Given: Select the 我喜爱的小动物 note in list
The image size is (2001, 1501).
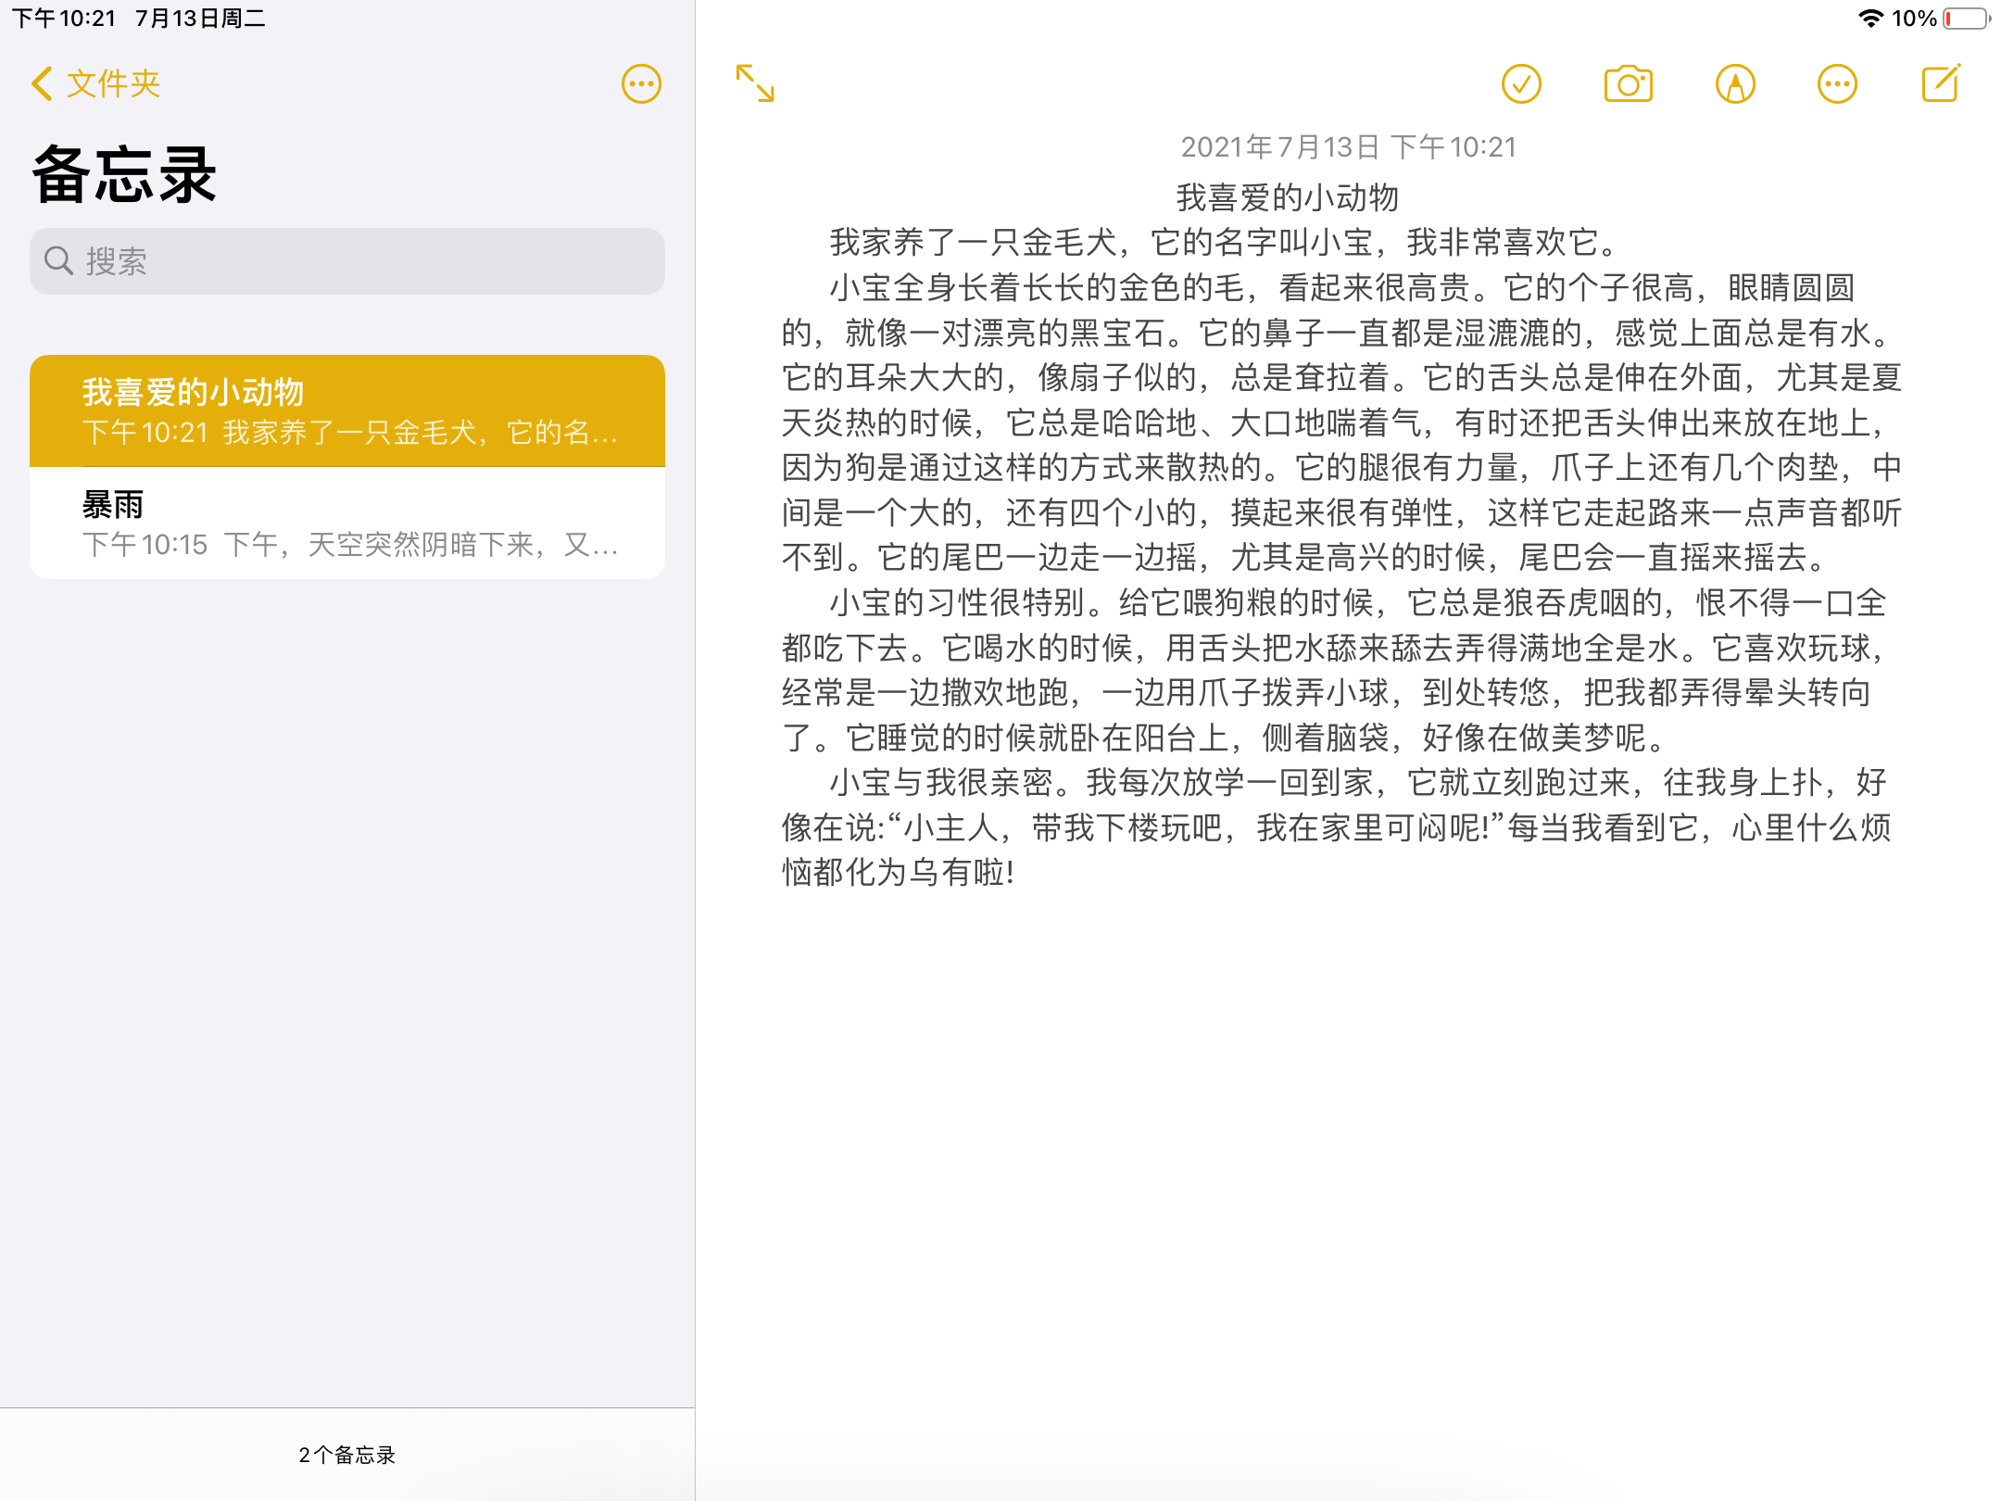Looking at the screenshot, I should (347, 410).
